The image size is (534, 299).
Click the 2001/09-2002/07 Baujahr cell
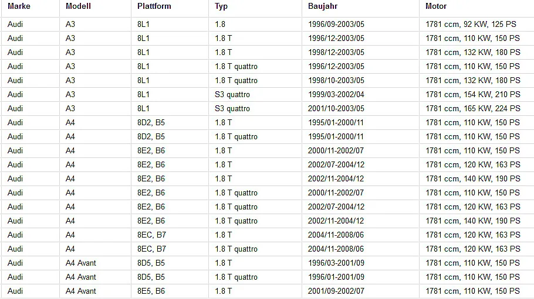click(x=360, y=291)
